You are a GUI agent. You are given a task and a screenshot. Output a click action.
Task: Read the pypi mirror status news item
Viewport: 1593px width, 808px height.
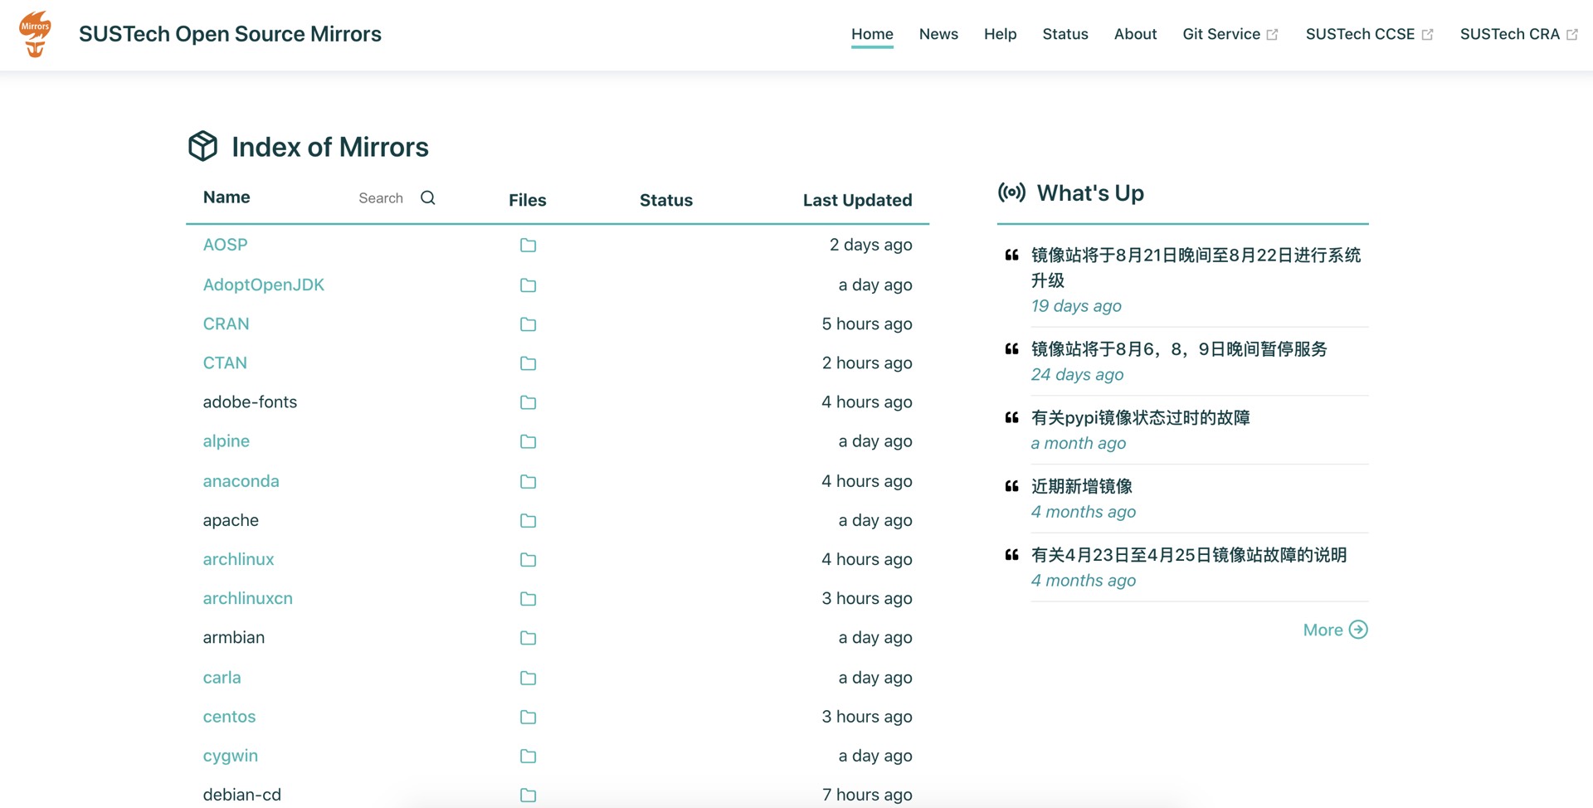point(1140,417)
